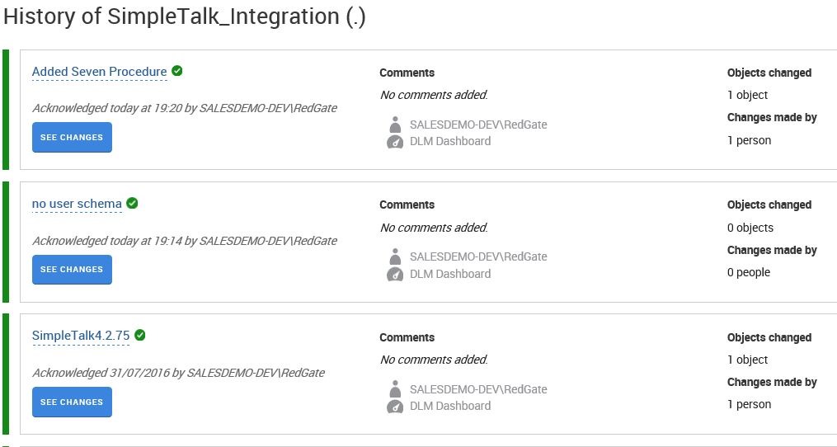Click 'No comments added.' in SimpleTalk4.2.75 entry
This screenshot has width=837, height=447.
click(433, 360)
